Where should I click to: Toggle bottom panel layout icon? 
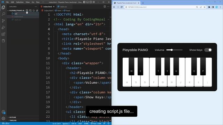(87, 2)
